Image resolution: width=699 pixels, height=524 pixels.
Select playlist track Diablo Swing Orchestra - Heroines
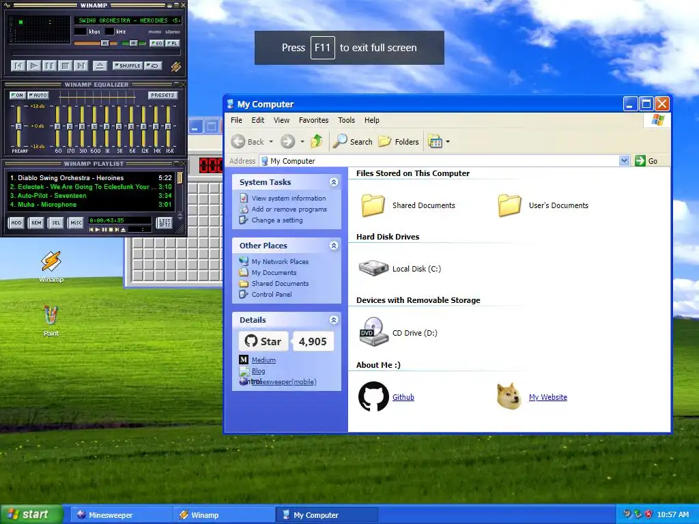click(x=91, y=178)
